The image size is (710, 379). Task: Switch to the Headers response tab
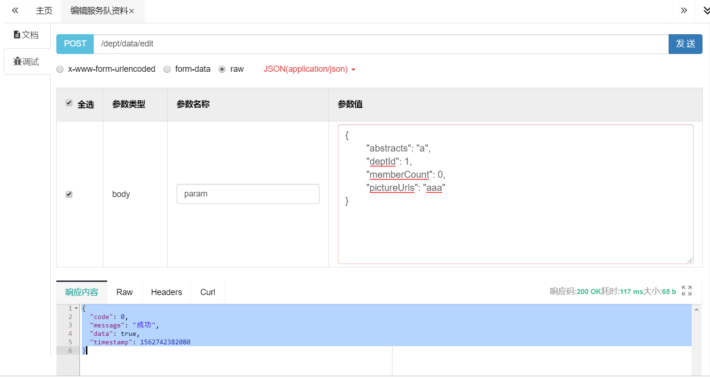(166, 292)
